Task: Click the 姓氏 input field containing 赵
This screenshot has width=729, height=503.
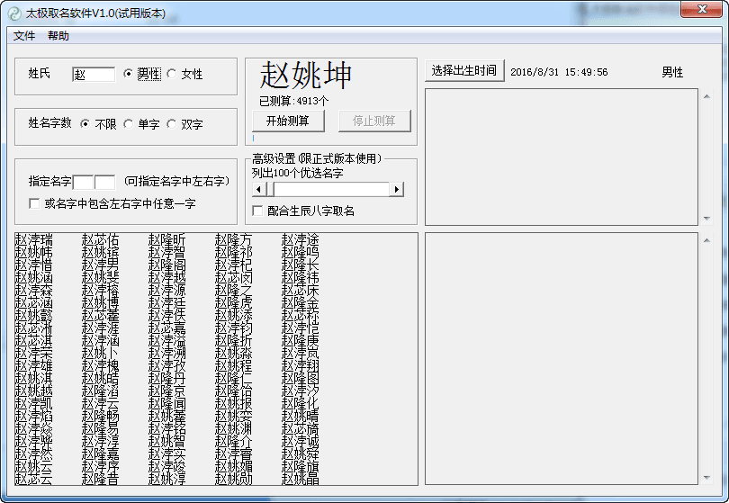Action: (94, 75)
